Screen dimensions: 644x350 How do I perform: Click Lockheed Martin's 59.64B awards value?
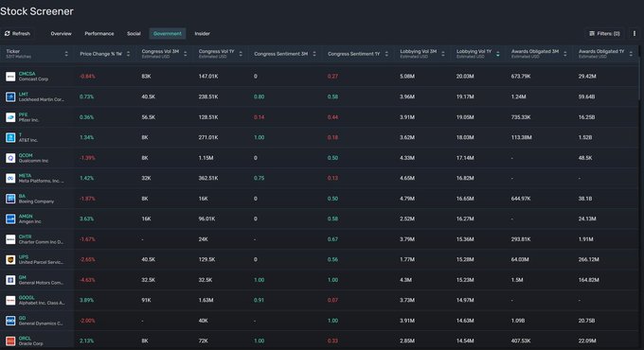coord(587,96)
